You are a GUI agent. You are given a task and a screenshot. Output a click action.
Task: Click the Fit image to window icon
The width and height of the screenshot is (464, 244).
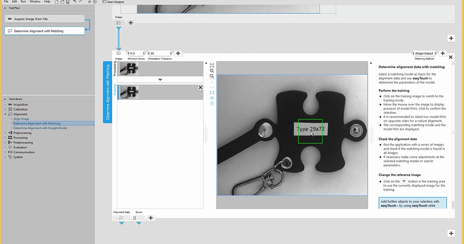(212, 65)
